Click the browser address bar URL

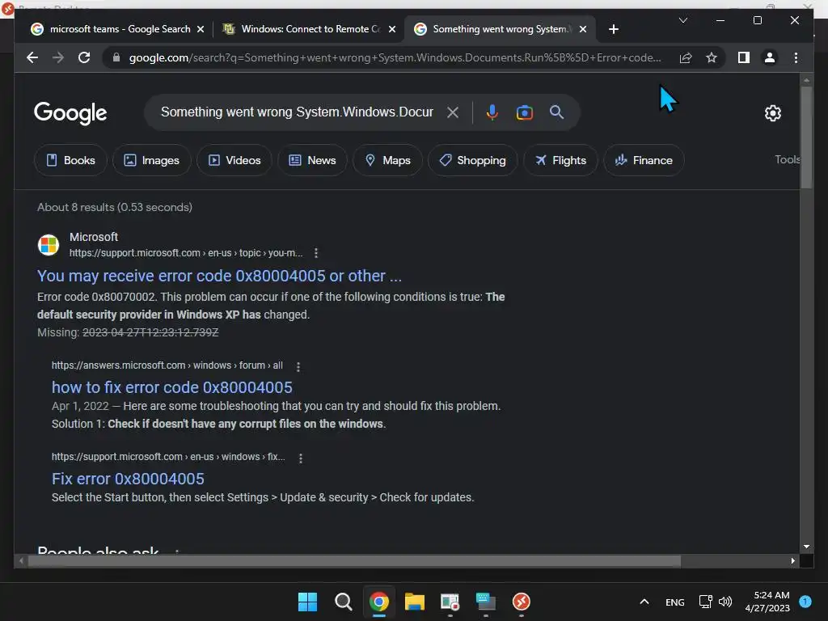[x=395, y=57]
